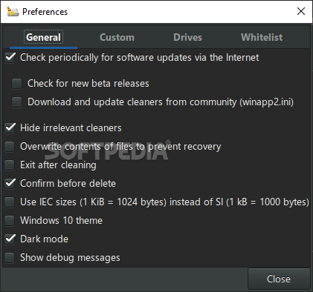The height and width of the screenshot is (292, 313).
Task: Toggle Hide irrelevant cleaners checkbox
Action: [10, 127]
